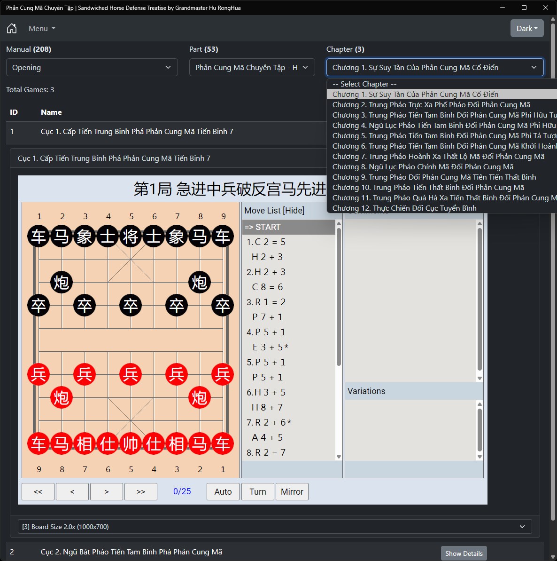Start Auto playback of moves
Screen dimensions: 557x561
pyautogui.click(x=223, y=491)
